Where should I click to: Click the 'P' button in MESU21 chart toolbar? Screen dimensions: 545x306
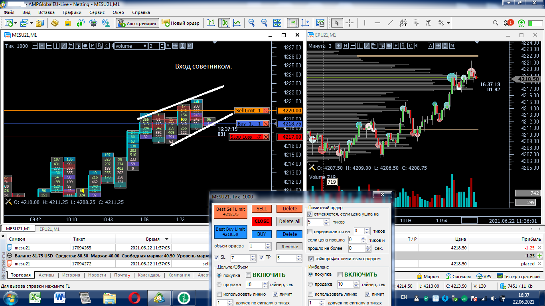(x=92, y=46)
